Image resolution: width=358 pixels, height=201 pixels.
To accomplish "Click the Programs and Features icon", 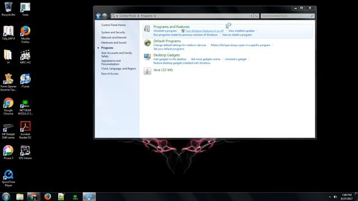I will (147, 28).
